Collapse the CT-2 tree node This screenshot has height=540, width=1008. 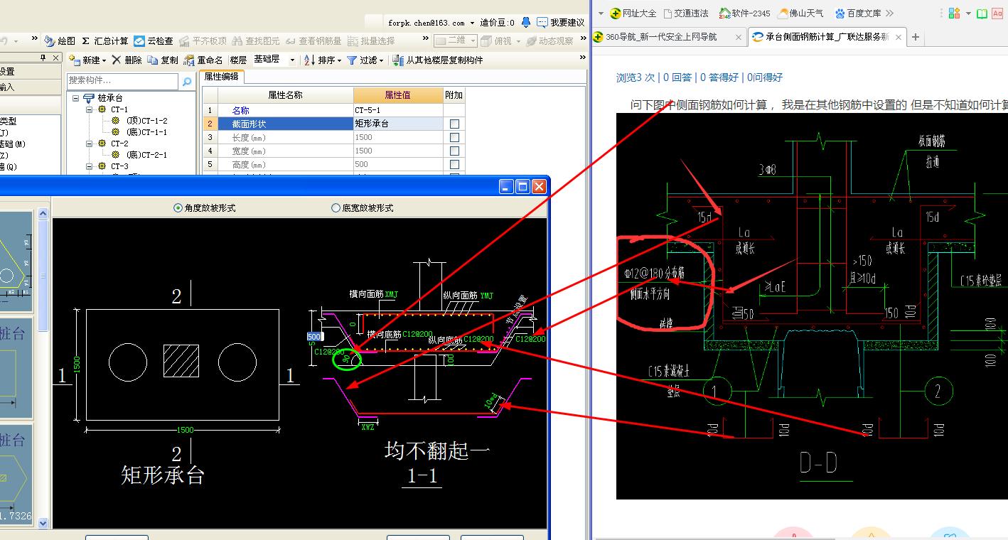[x=90, y=144]
